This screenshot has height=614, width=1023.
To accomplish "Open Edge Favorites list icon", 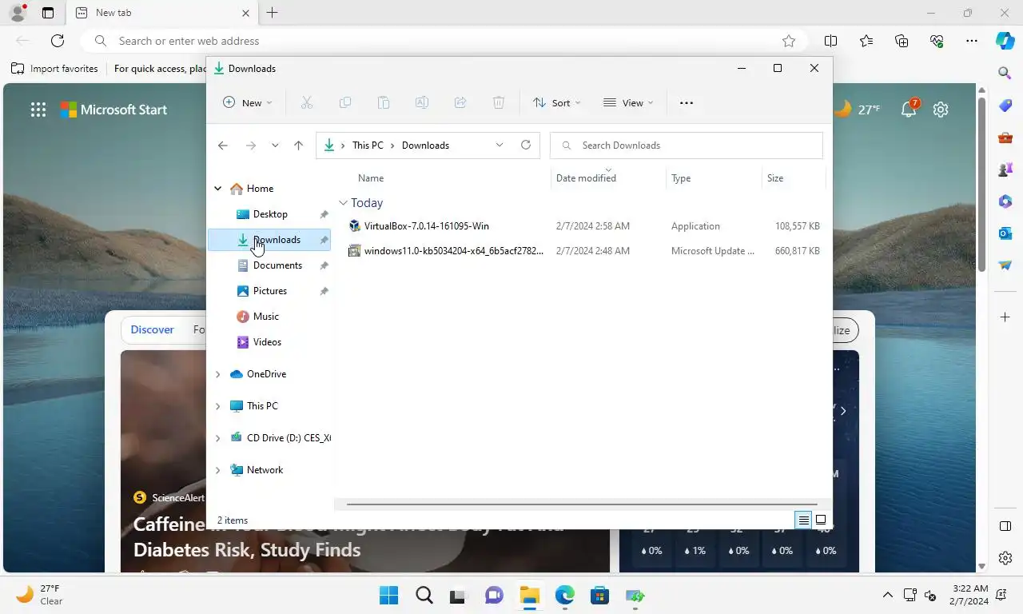I will (866, 41).
